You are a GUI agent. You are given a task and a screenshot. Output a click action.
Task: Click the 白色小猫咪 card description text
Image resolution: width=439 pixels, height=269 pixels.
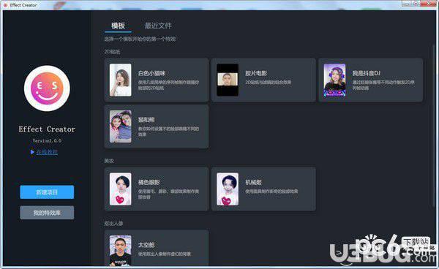(168, 85)
